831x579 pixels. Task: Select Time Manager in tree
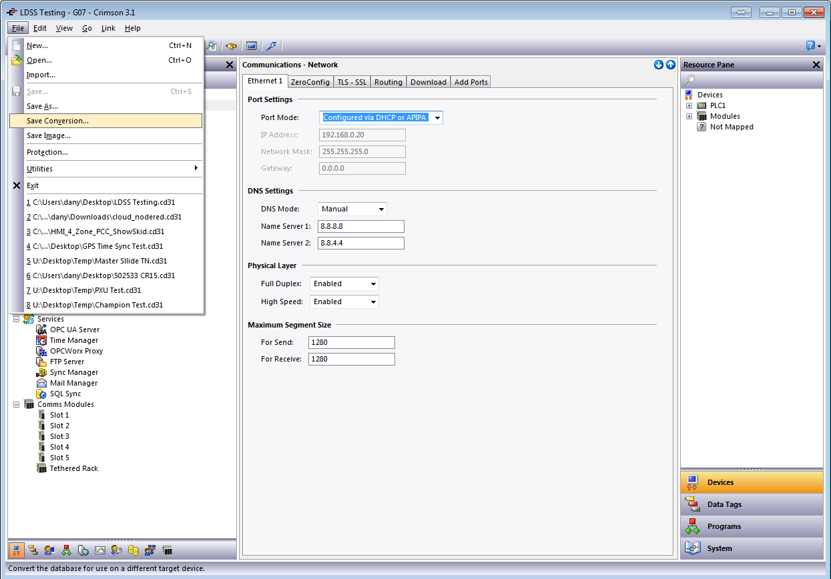point(73,340)
